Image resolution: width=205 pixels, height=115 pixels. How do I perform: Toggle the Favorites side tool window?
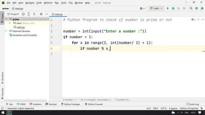coord(2,94)
